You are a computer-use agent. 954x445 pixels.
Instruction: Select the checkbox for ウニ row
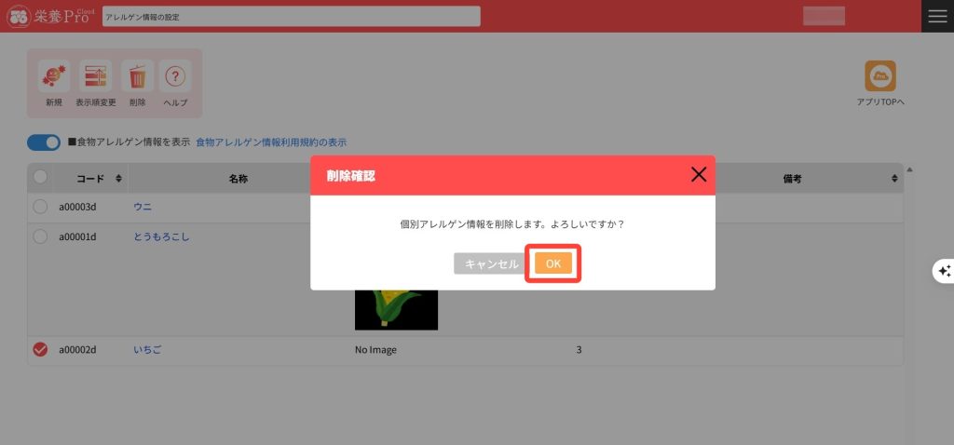[40, 207]
